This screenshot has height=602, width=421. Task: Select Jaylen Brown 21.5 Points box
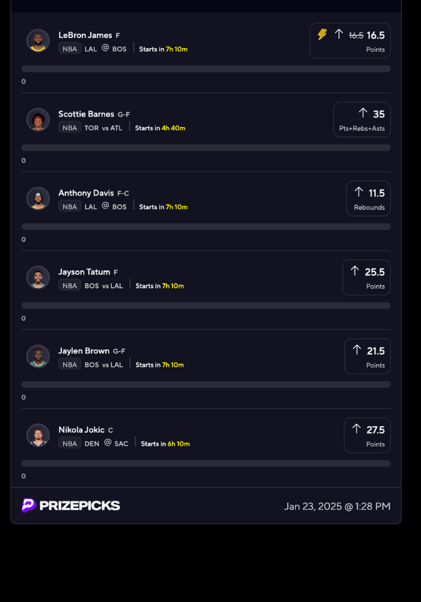367,356
